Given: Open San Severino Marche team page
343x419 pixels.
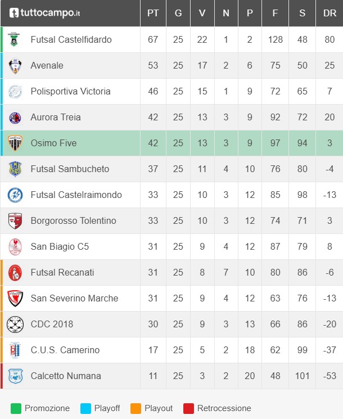Looking at the screenshot, I should [74, 299].
